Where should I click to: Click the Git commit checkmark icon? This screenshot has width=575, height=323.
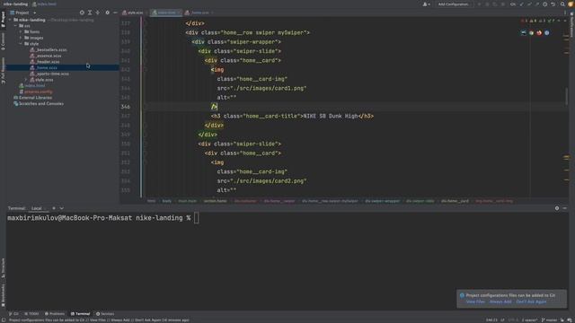coord(529,4)
